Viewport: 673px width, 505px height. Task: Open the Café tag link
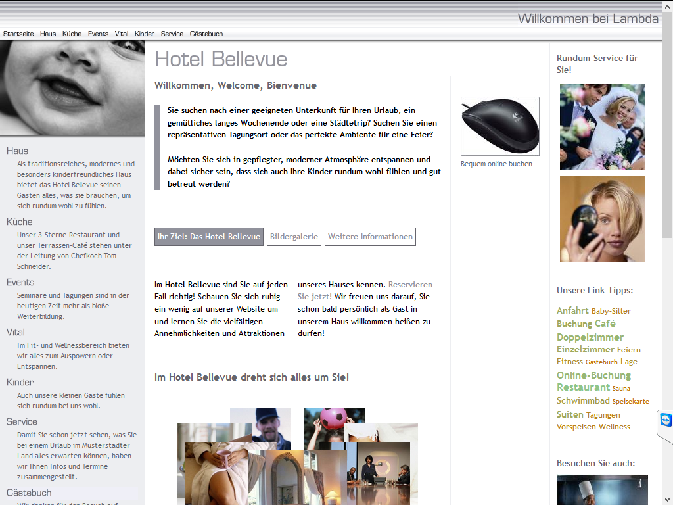[x=605, y=324]
